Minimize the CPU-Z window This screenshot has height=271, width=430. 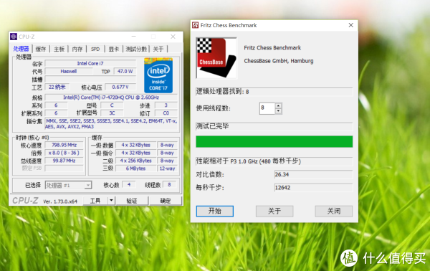click(134, 37)
